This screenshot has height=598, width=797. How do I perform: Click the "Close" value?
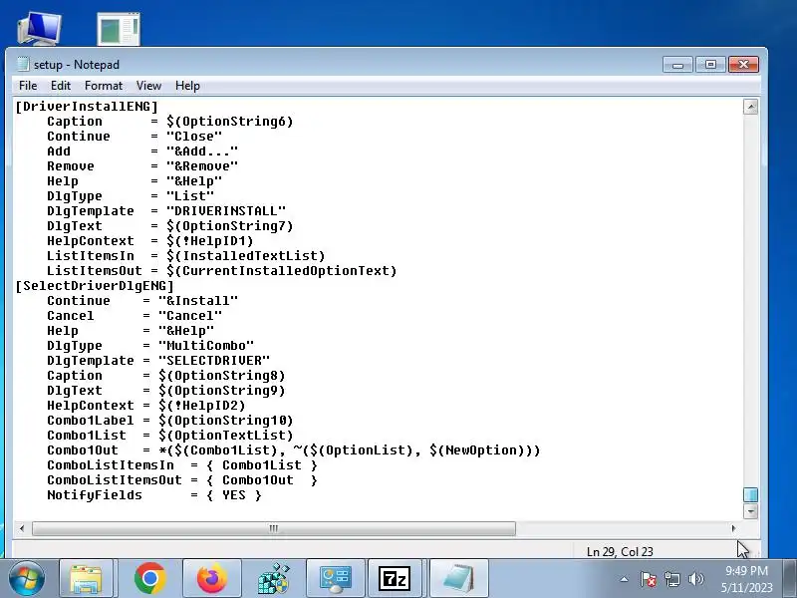(x=194, y=137)
